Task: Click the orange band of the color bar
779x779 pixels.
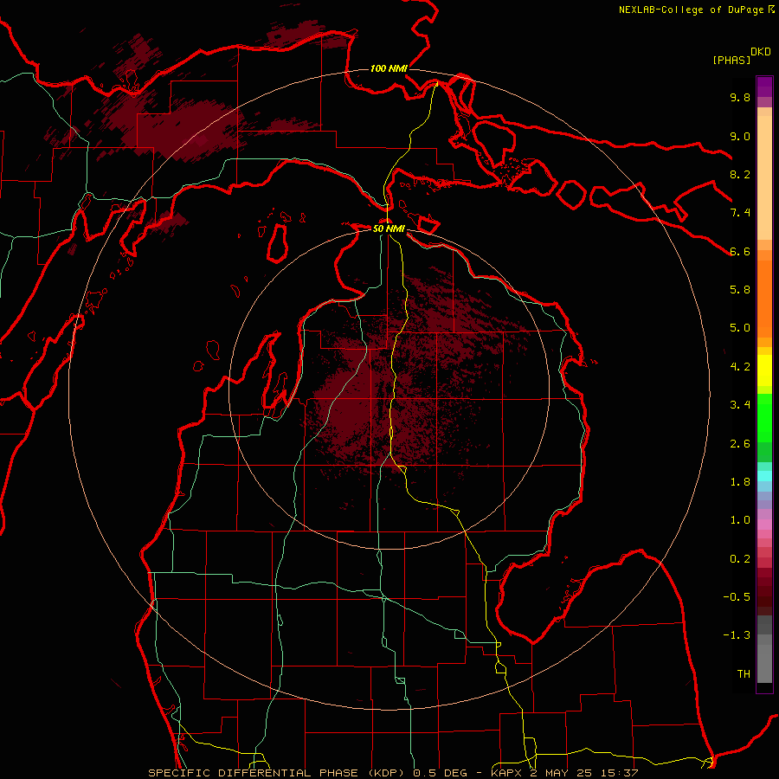Action: [x=764, y=299]
